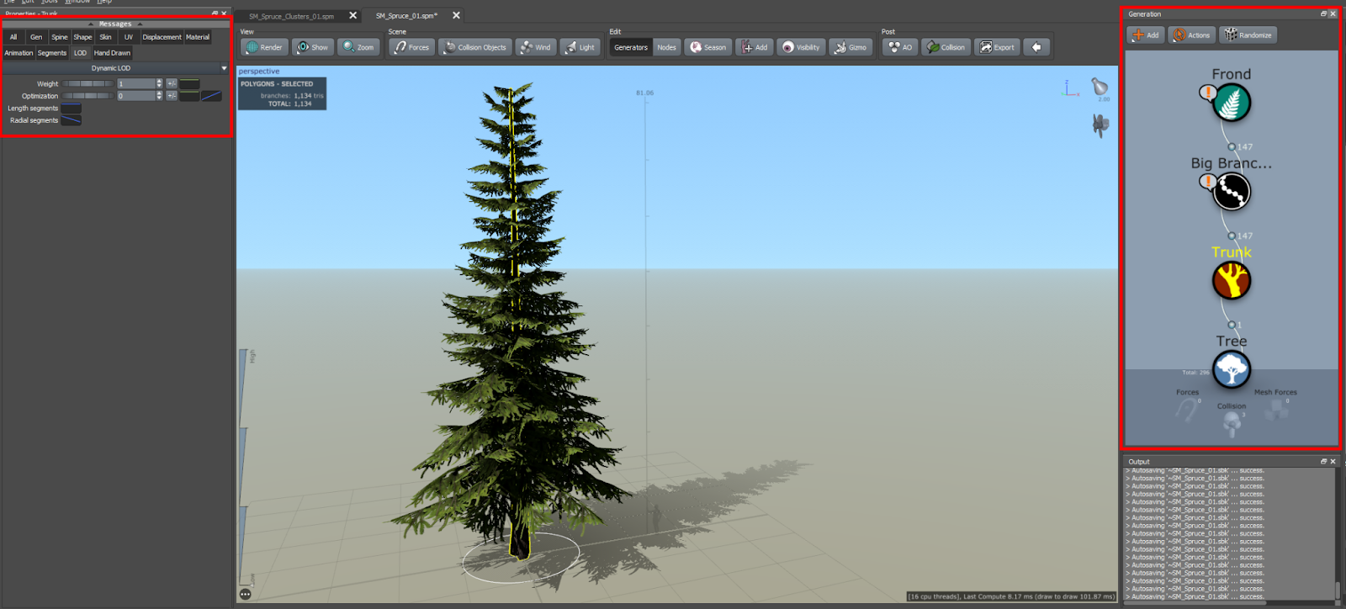Screen dimensions: 1346x609
Task: Open the viewport options ellipsis button
Action: (245, 594)
